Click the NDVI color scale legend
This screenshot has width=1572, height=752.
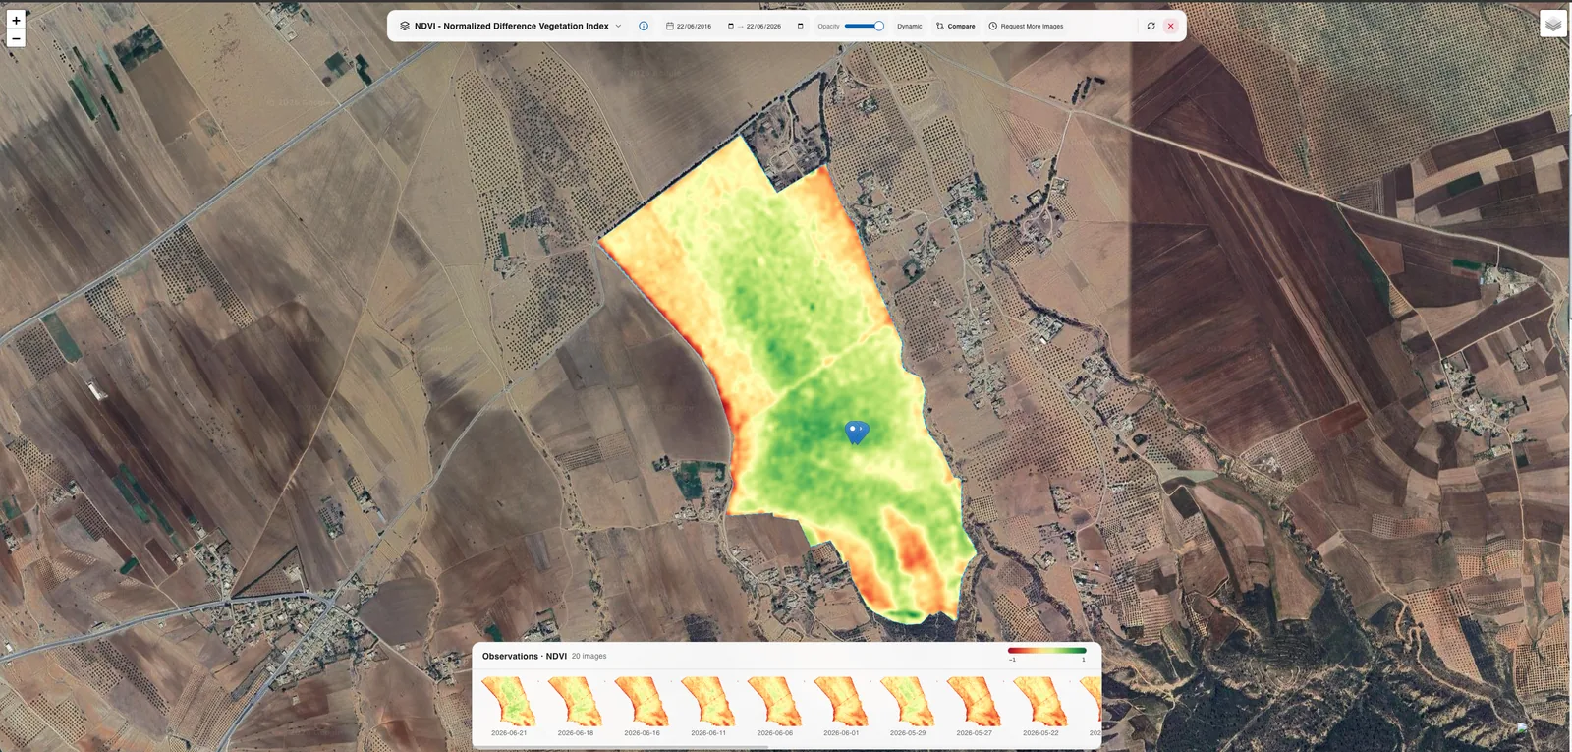pos(1047,651)
